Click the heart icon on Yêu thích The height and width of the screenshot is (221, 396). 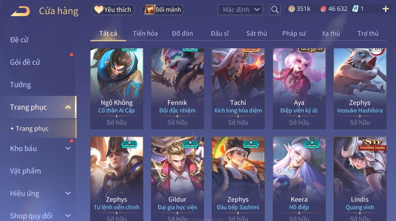(x=98, y=9)
